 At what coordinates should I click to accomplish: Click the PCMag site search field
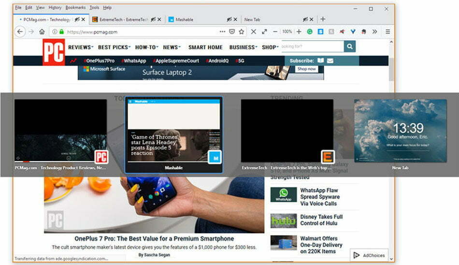(x=312, y=46)
